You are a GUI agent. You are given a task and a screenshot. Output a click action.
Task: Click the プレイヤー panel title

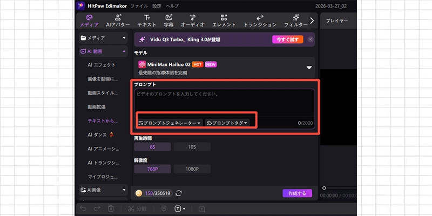coord(337,21)
